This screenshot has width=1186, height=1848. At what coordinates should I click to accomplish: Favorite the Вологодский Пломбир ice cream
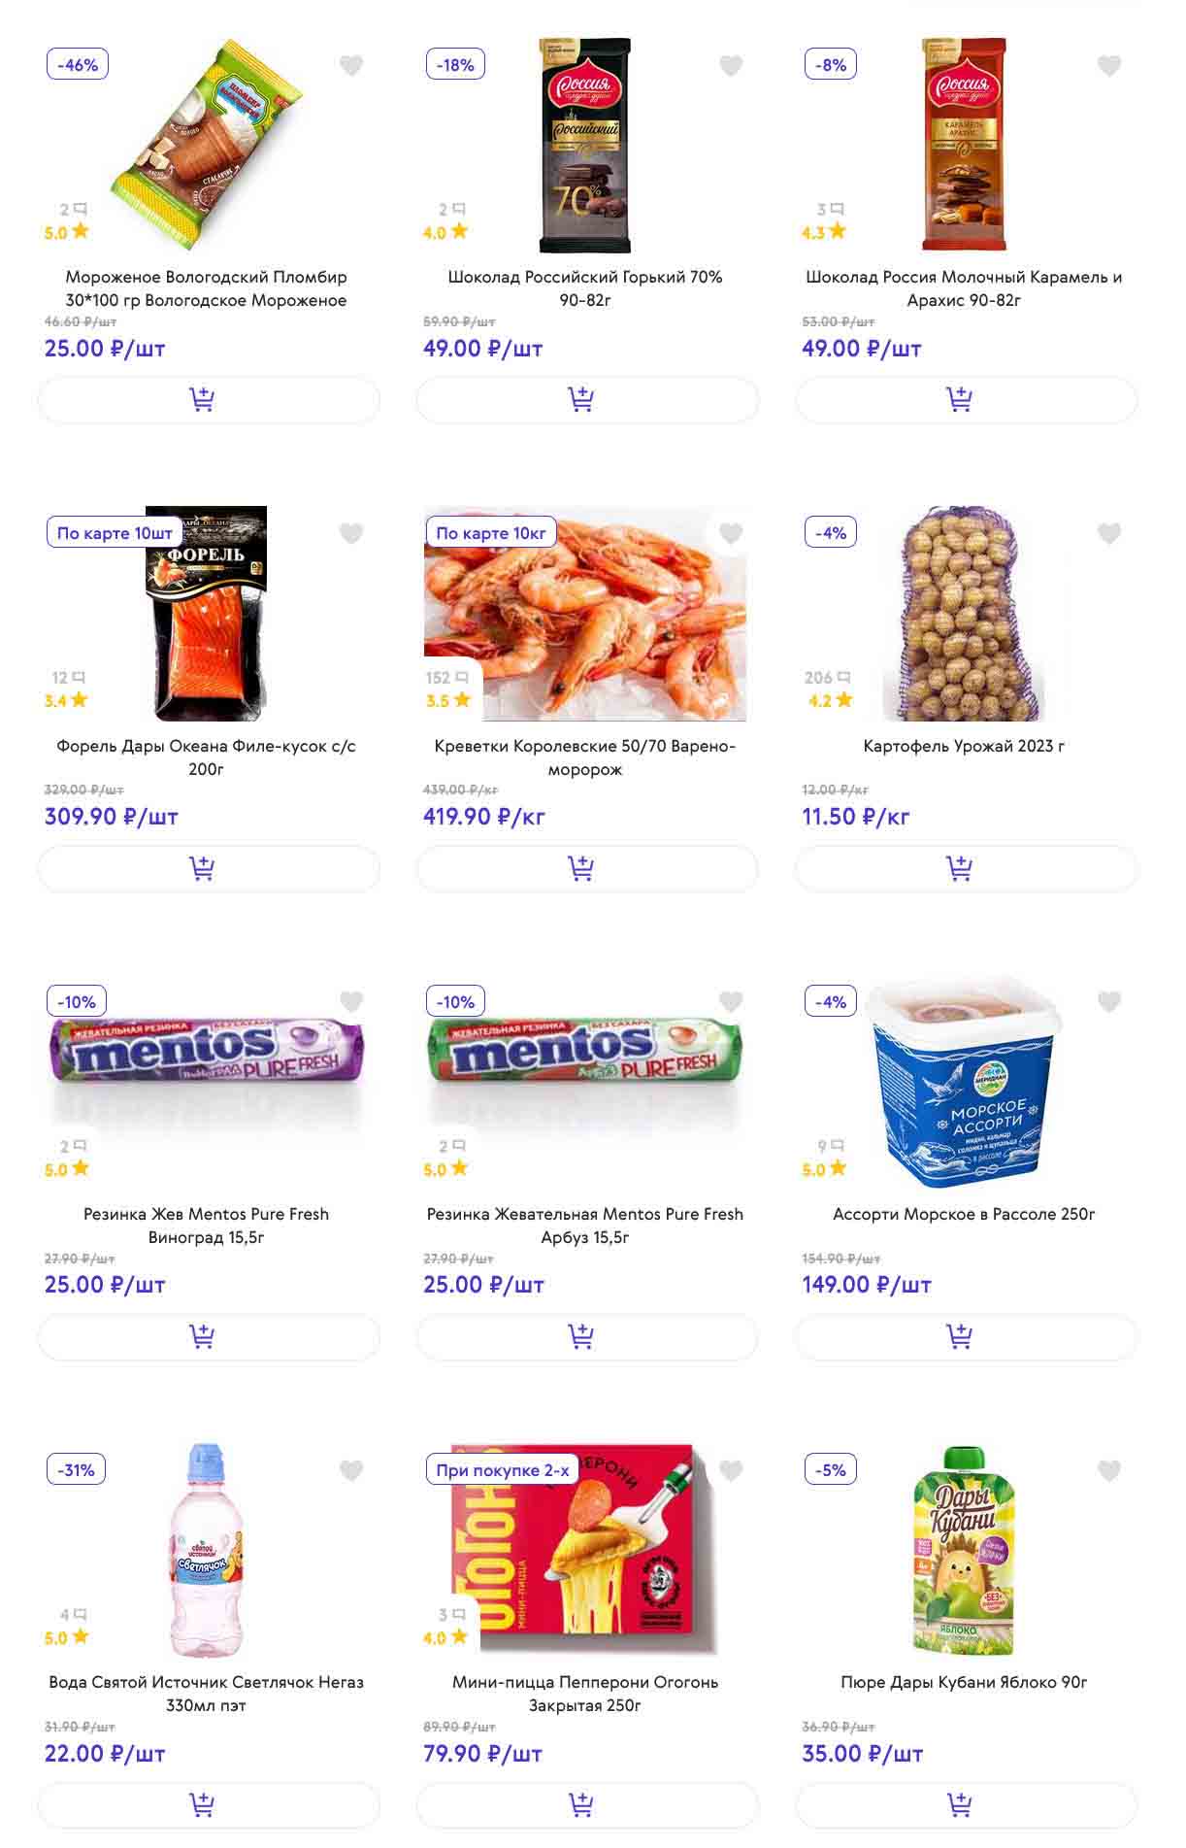point(351,66)
